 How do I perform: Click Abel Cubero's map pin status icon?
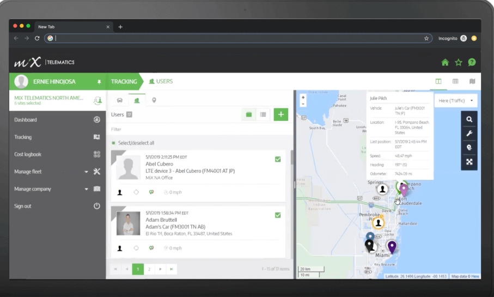(x=151, y=192)
